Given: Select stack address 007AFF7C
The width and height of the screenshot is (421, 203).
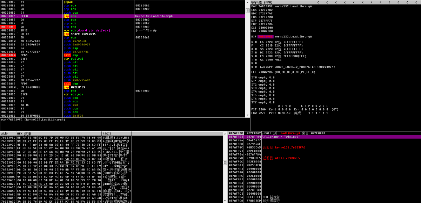Looking at the screenshot, I should point(235,133).
